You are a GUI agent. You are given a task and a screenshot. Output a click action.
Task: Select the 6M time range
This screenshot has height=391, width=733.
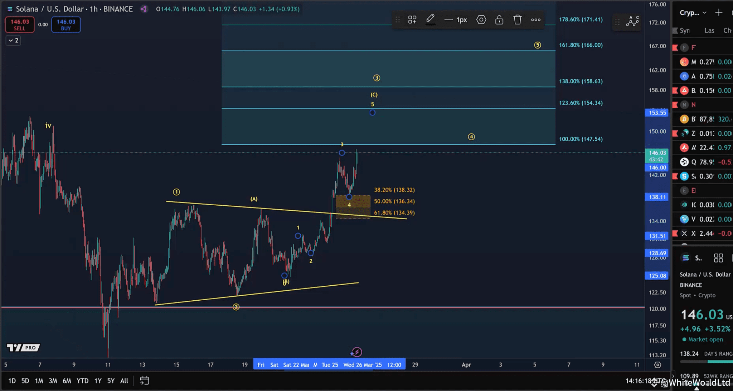click(67, 381)
